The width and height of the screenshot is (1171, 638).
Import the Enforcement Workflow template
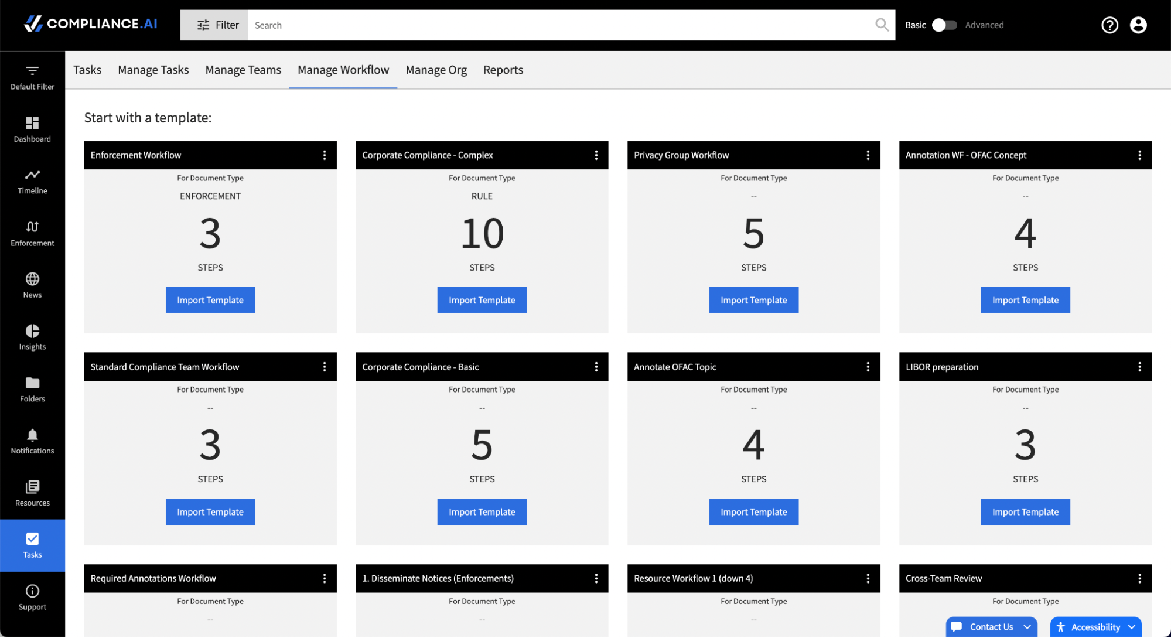tap(210, 300)
